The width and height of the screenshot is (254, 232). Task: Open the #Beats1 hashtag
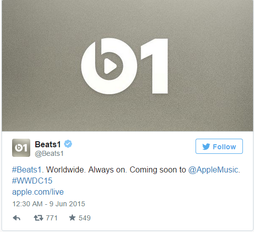(27, 169)
